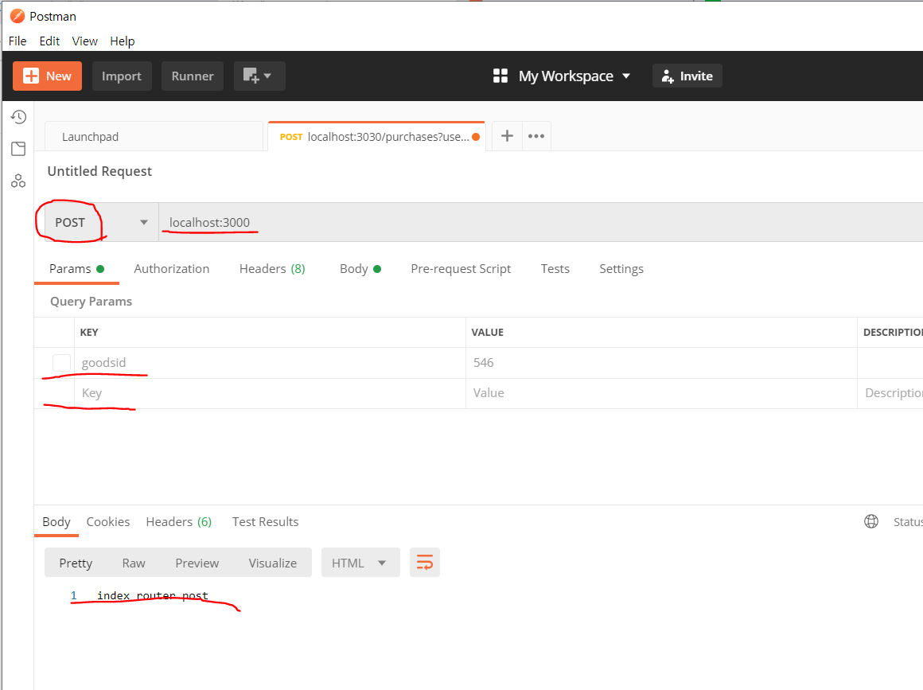Image resolution: width=923 pixels, height=690 pixels.
Task: Click the KEY column header
Action: tap(89, 333)
